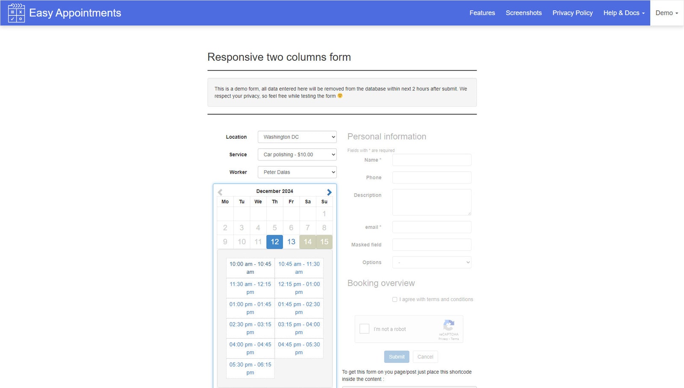Focus the email input field
This screenshot has width=684, height=388.
pyautogui.click(x=432, y=227)
